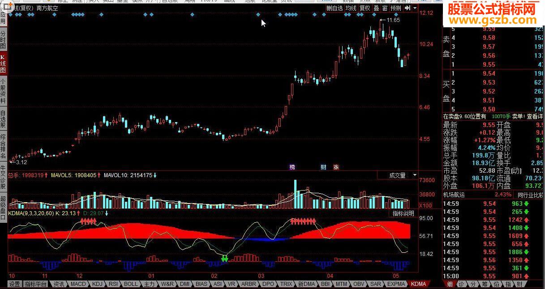Image resolution: width=545 pixels, height=289 pixels.
Task: Switch to the DMI indicator tab
Action: click(185, 284)
